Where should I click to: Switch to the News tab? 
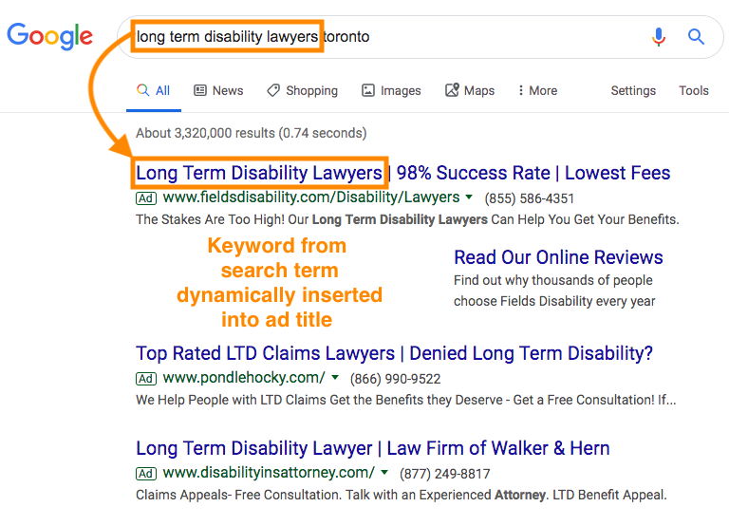click(x=218, y=91)
